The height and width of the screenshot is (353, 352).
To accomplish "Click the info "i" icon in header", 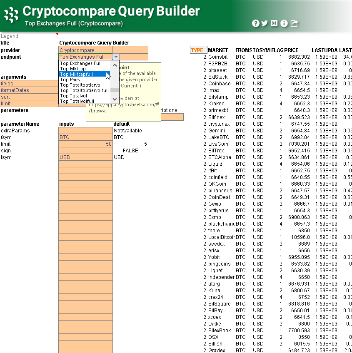I will tap(284, 24).
